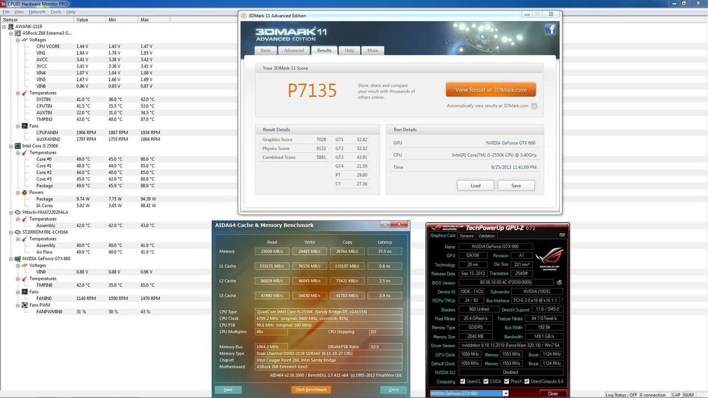Click Start Benchmark in AIDA64

point(311,390)
